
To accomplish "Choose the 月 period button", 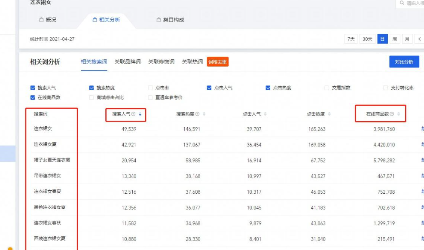I will (x=407, y=39).
